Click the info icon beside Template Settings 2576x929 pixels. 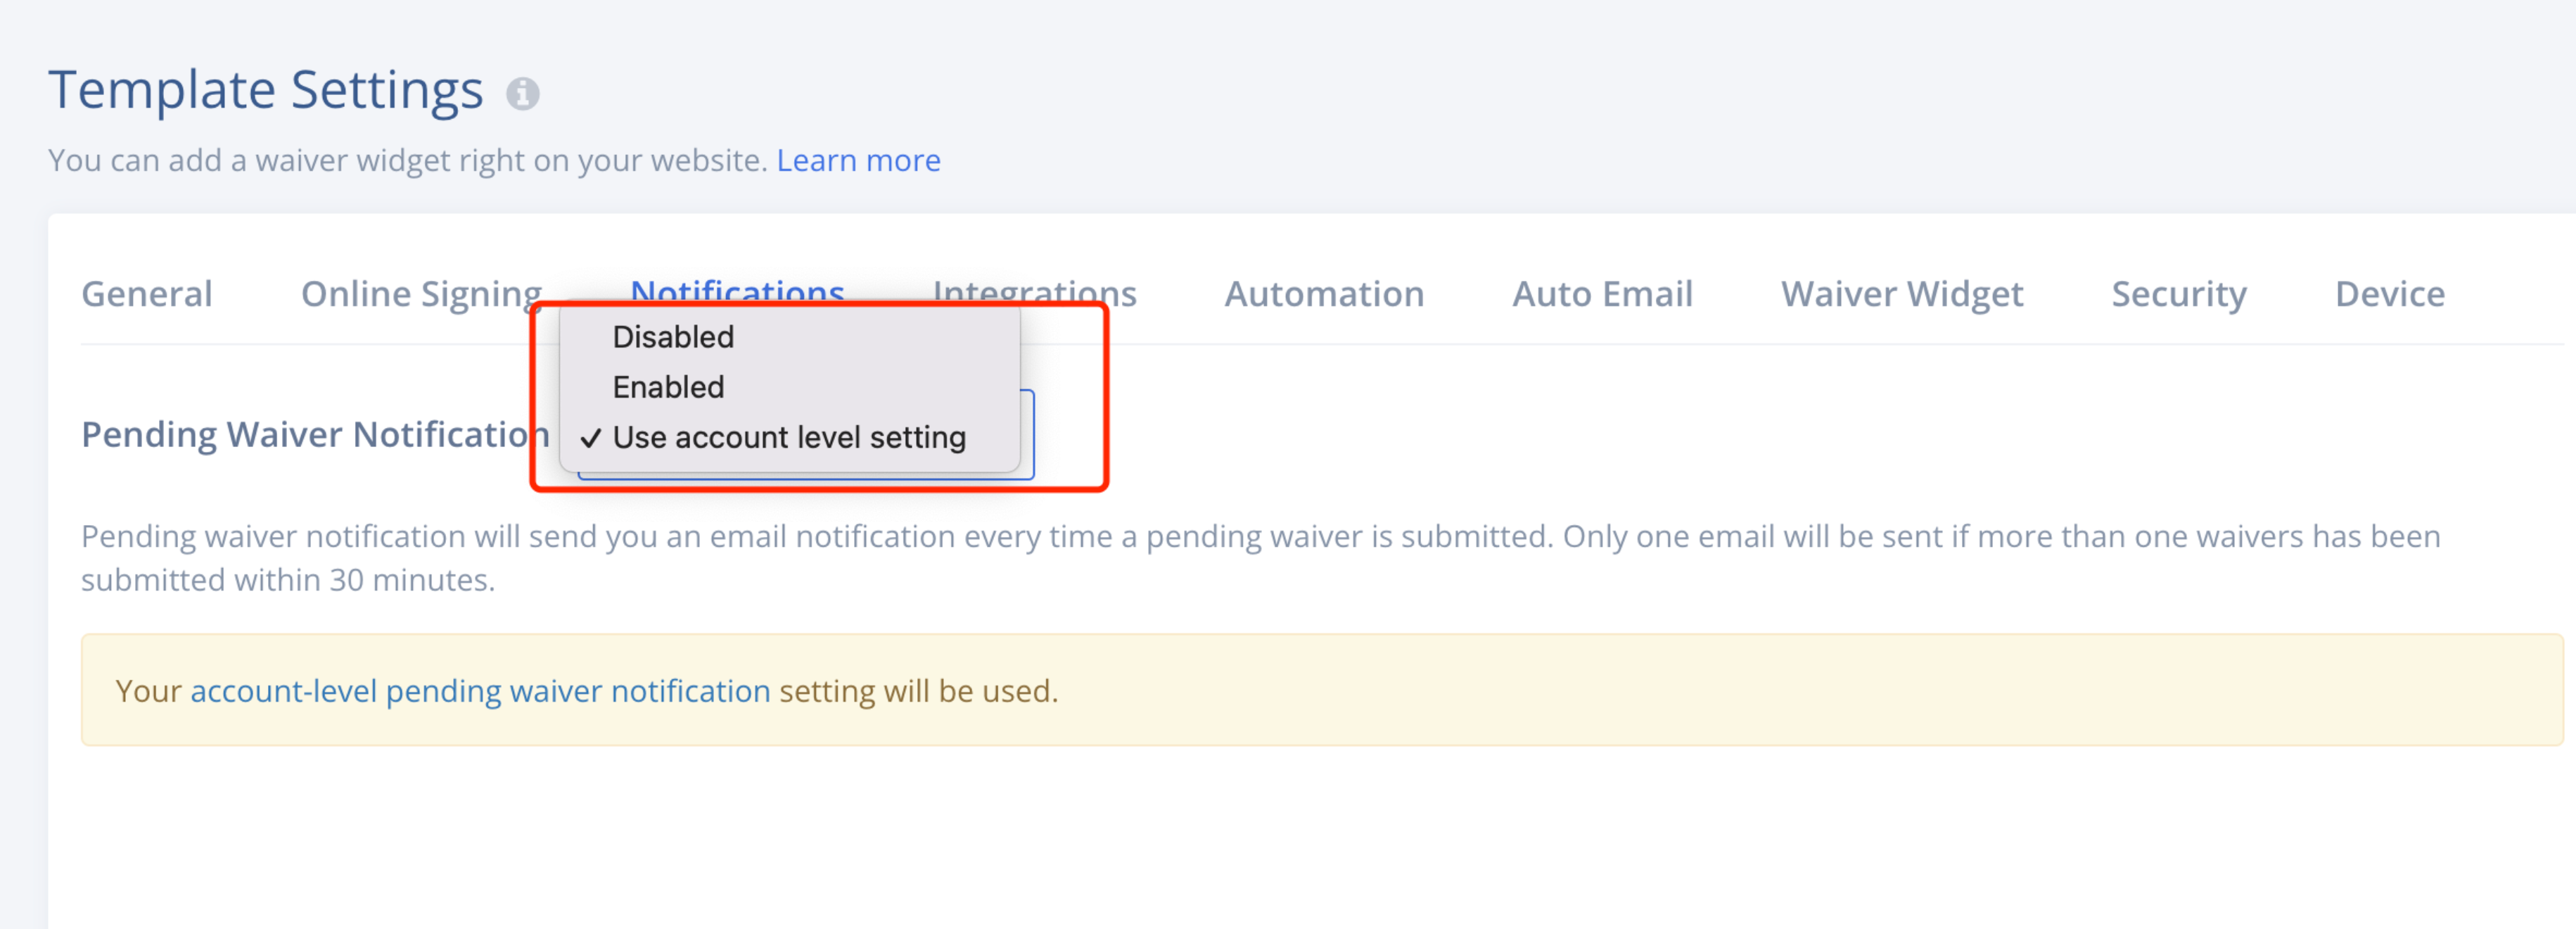(x=522, y=94)
